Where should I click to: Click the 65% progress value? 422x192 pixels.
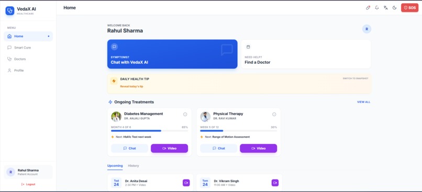(x=185, y=127)
